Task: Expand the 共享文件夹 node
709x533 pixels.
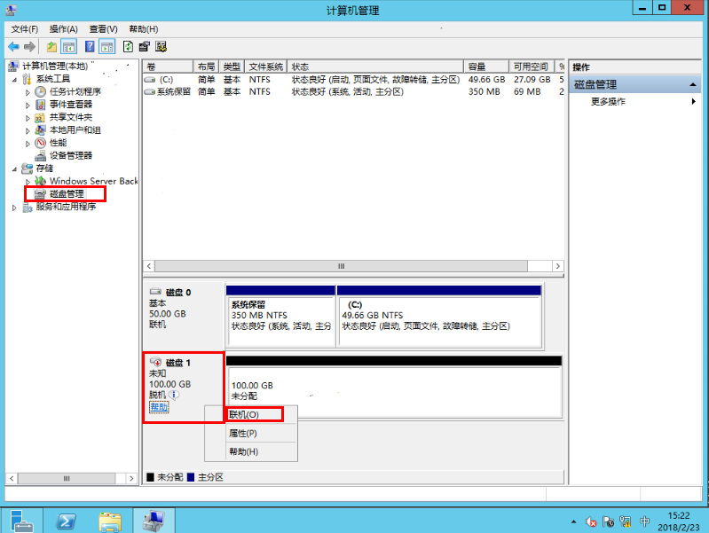Action: point(28,118)
